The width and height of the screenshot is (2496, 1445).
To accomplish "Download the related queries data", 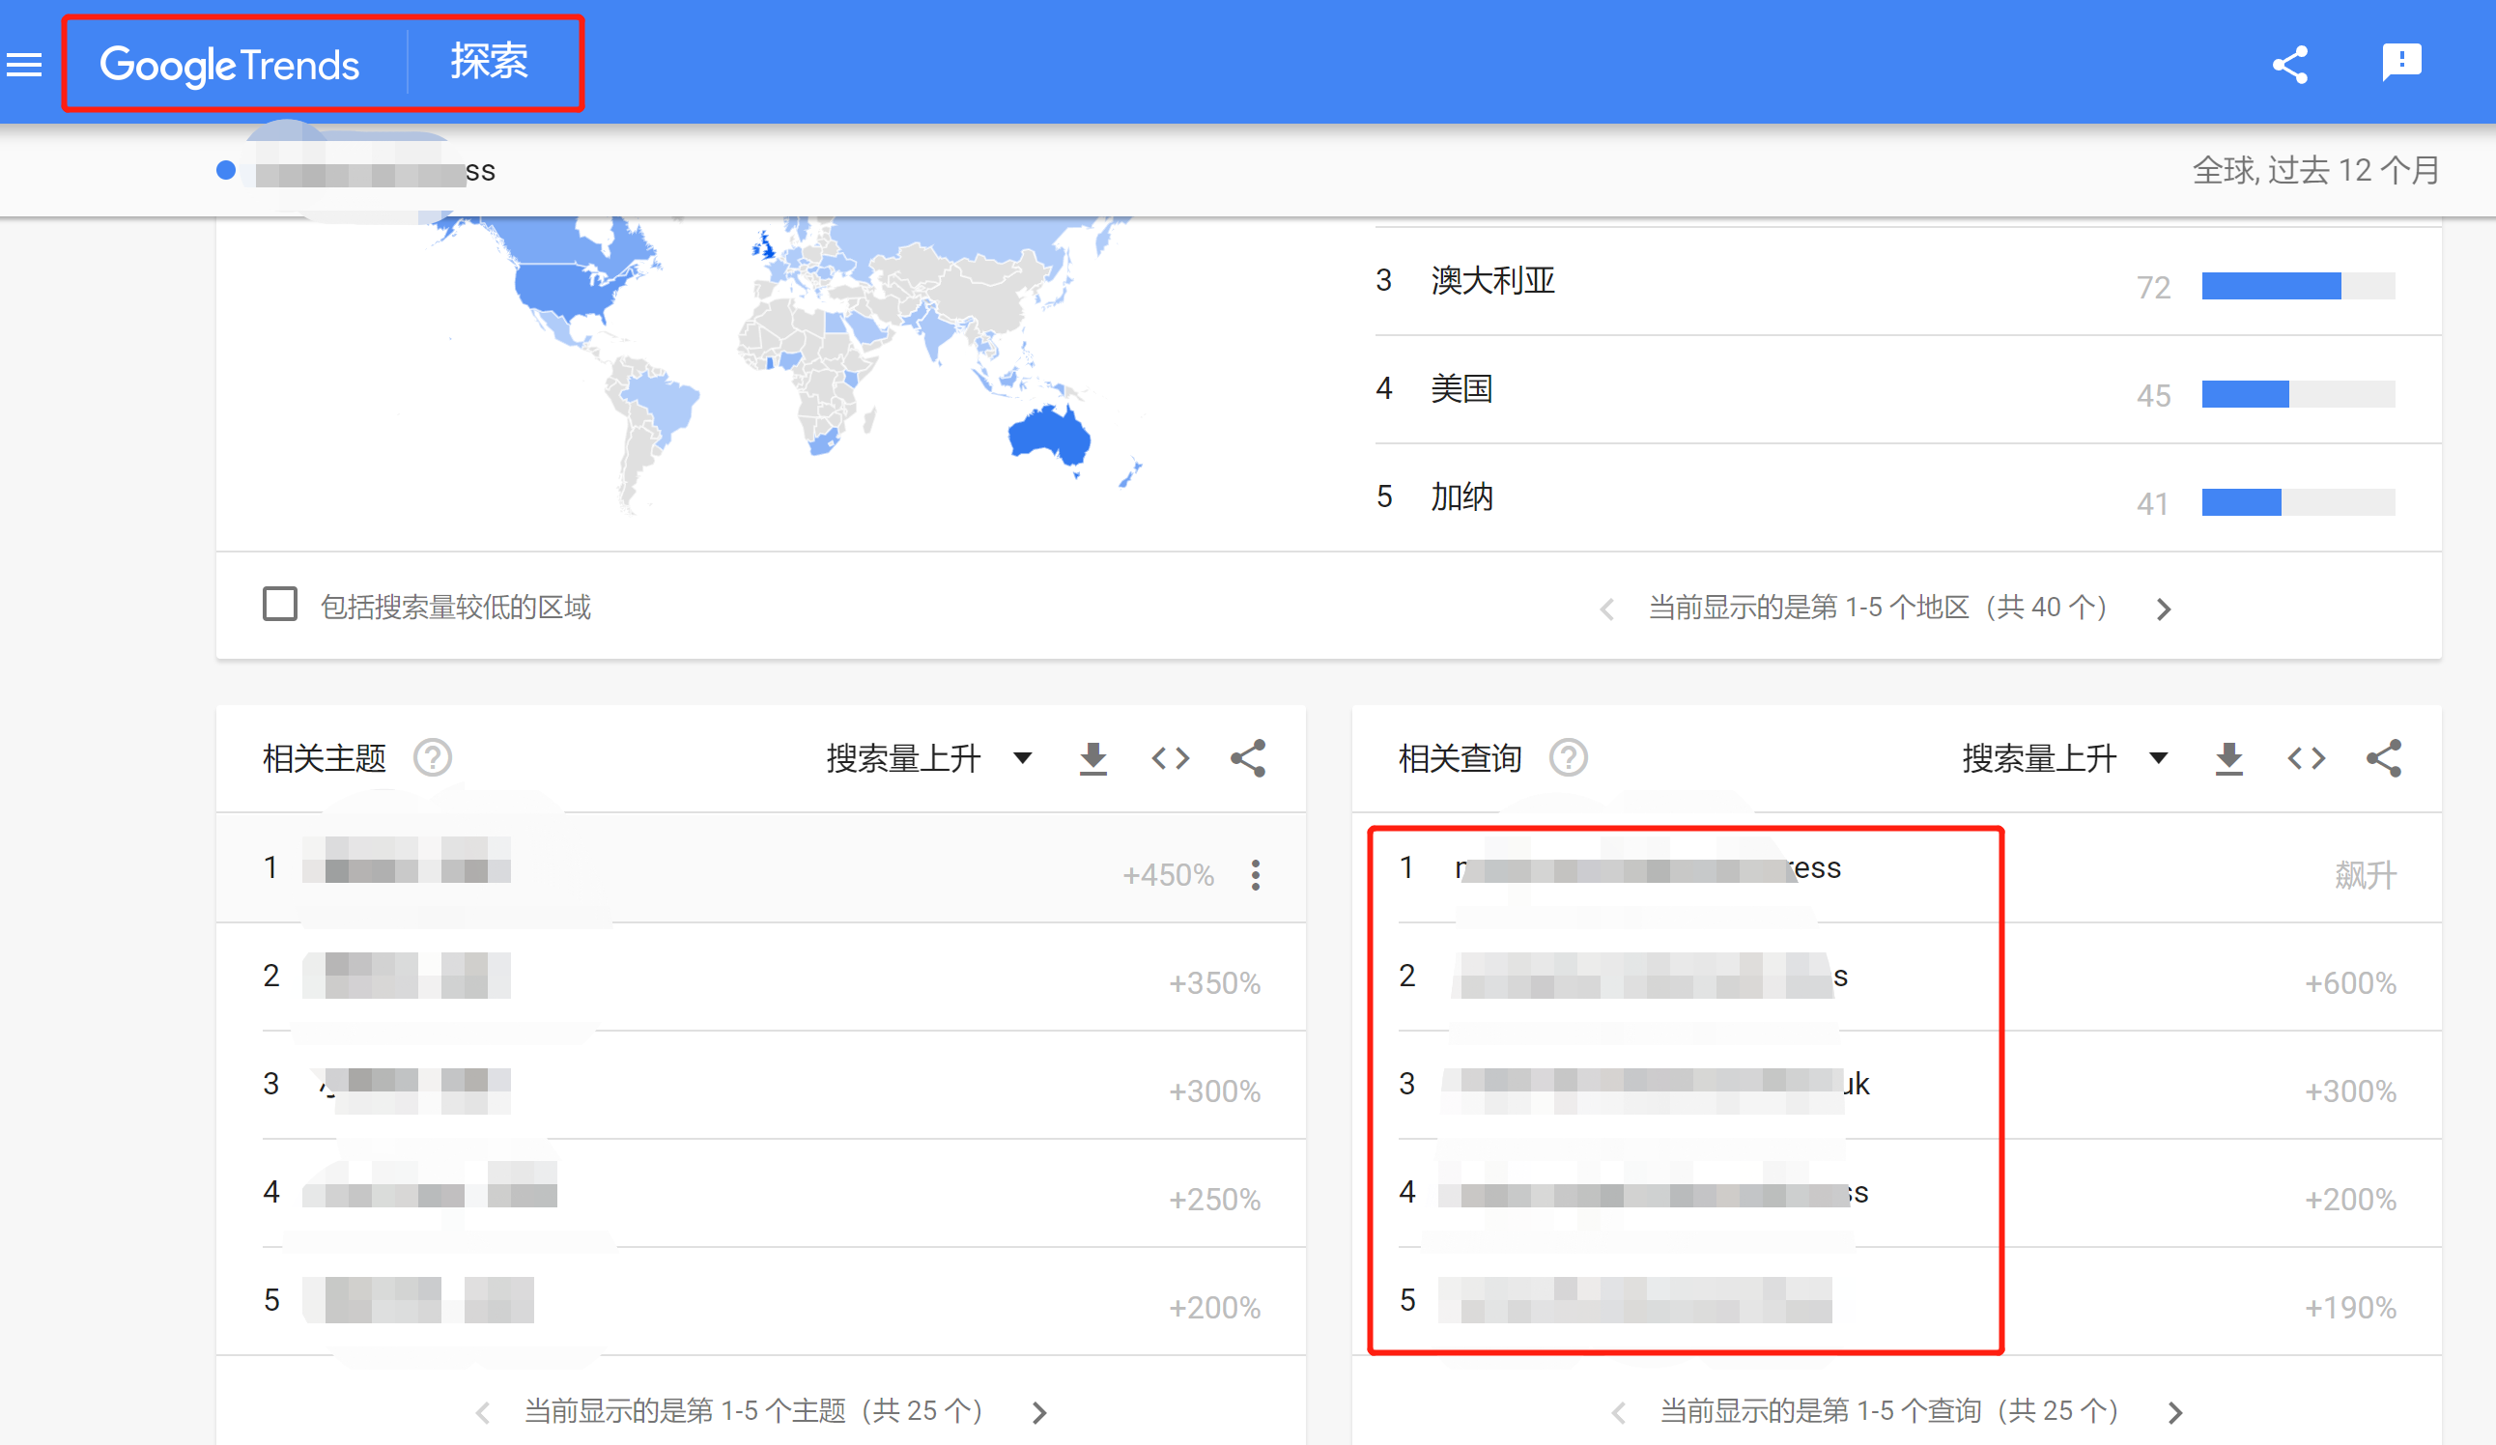I will coord(2228,757).
